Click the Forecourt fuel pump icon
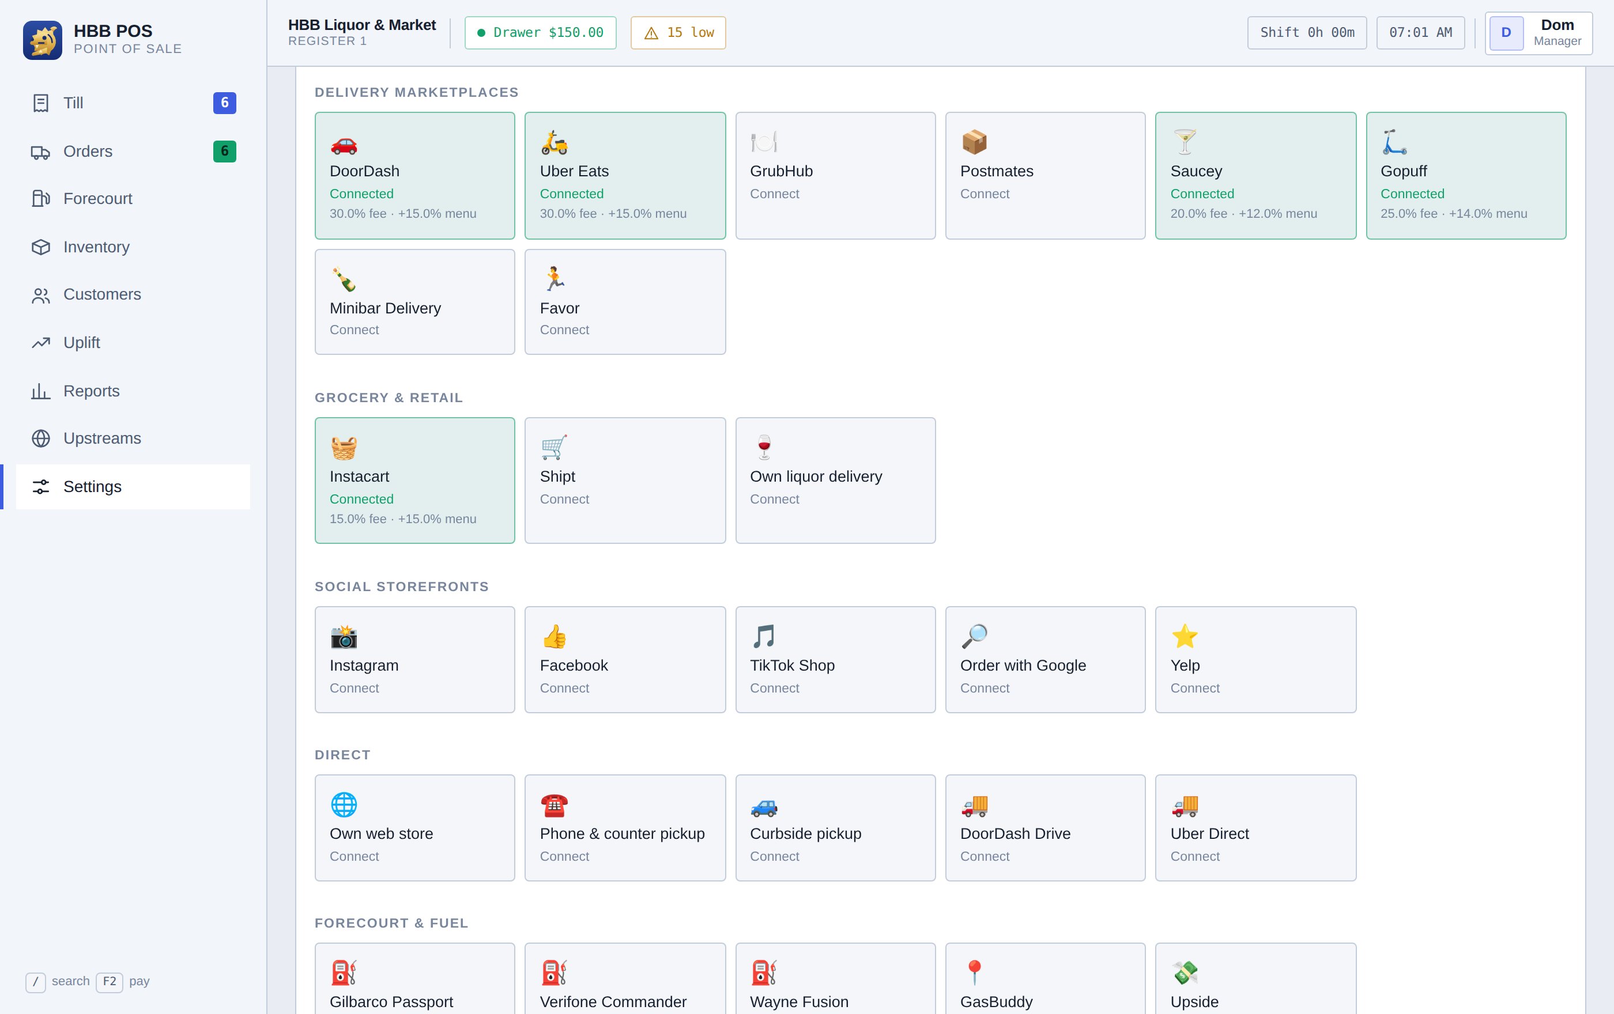The height and width of the screenshot is (1014, 1614). click(x=41, y=199)
